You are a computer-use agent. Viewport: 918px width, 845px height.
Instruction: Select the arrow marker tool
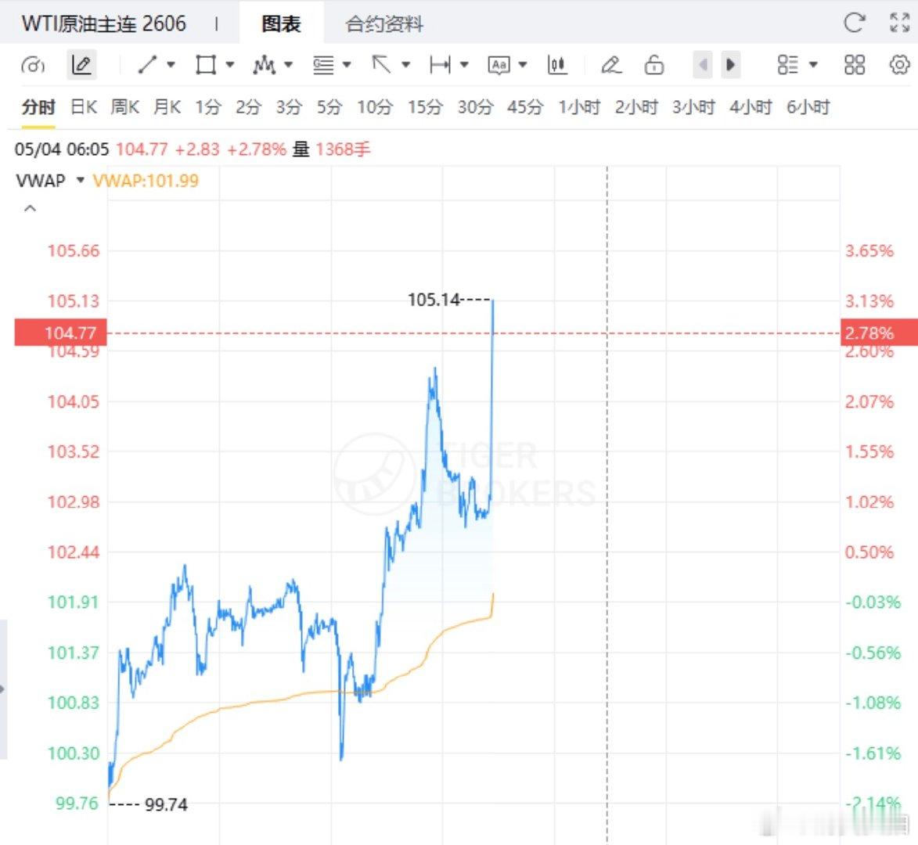click(x=382, y=64)
